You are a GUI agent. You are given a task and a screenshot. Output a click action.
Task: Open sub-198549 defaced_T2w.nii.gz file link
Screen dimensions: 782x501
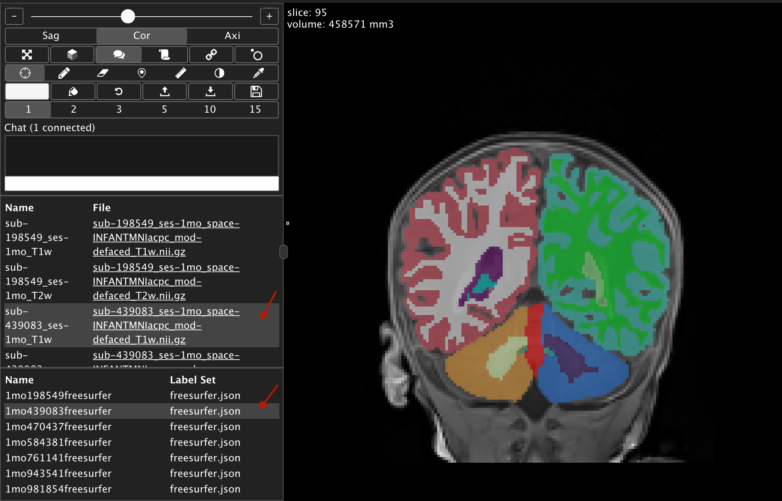point(166,281)
